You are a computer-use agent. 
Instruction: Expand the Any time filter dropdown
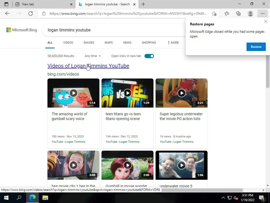tap(93, 56)
